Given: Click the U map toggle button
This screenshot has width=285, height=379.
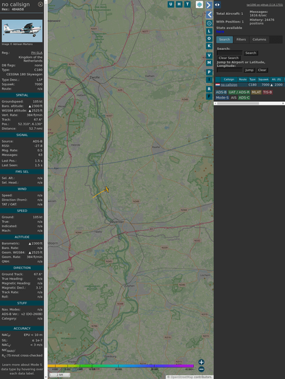Looking at the screenshot, I should pos(171,4).
